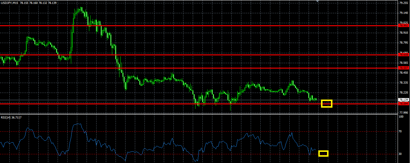Click the red 78.507 price label tag
This screenshot has height=163, width=410.
coord(404,68)
